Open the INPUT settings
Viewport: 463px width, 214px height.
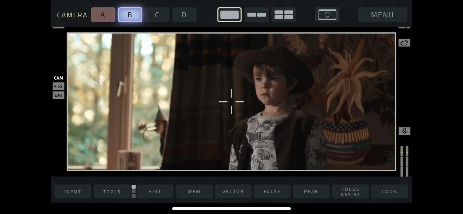click(x=73, y=191)
